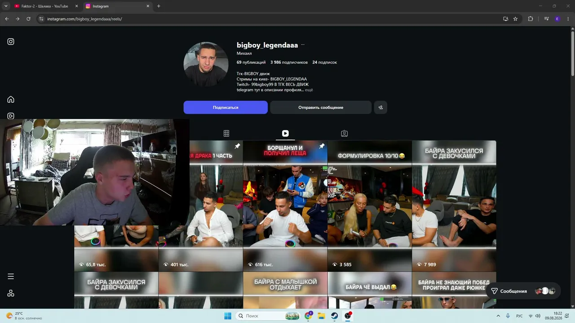Open File Explorer from the taskbar
The image size is (575, 323).
point(321,316)
